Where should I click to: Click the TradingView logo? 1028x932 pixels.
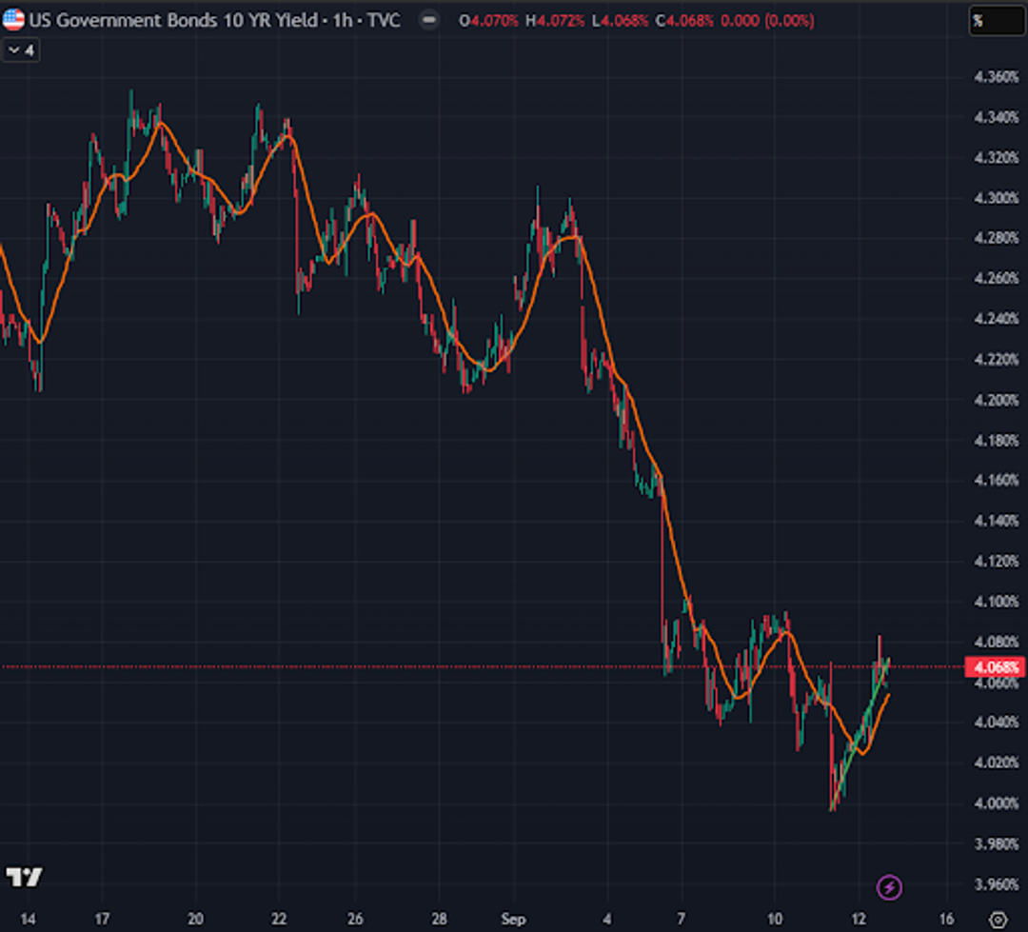tap(24, 876)
